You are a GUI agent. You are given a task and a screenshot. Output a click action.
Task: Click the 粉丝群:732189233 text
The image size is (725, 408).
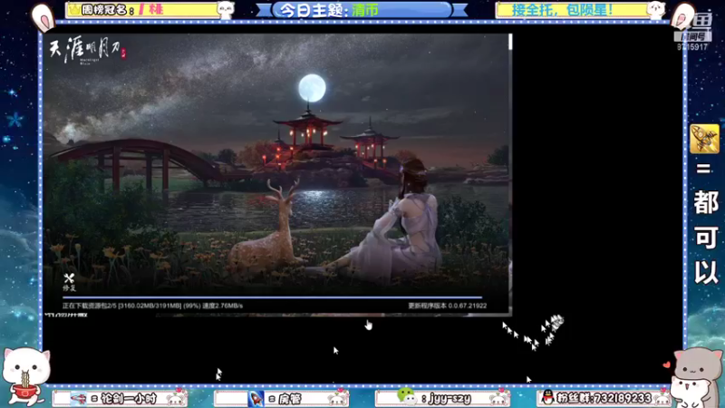(604, 398)
